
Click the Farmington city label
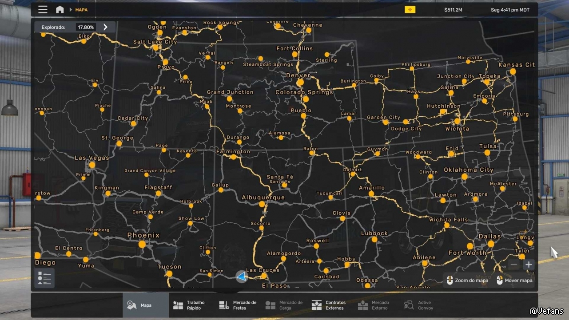(233, 152)
